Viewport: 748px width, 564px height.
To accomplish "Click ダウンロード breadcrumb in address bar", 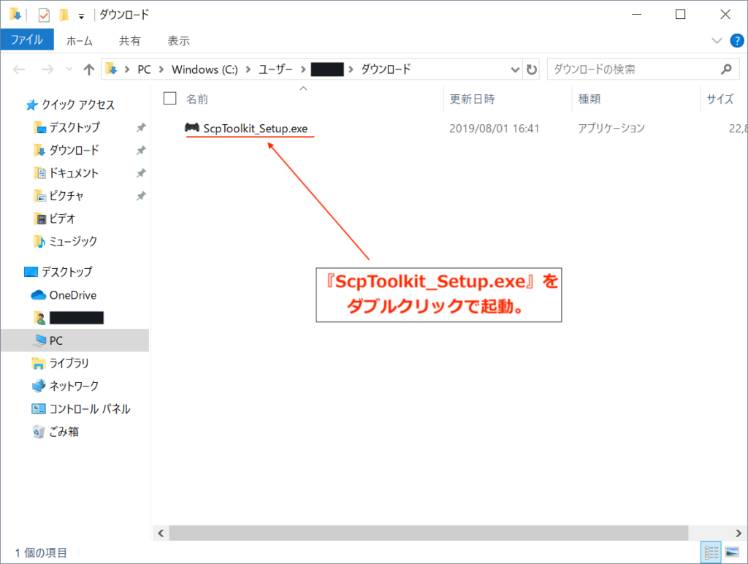I will pos(386,69).
